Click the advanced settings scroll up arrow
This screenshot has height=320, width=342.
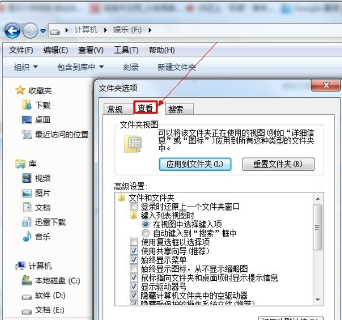coord(318,199)
